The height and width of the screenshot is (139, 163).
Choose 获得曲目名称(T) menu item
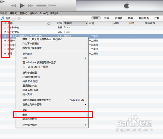click(x=52, y=77)
